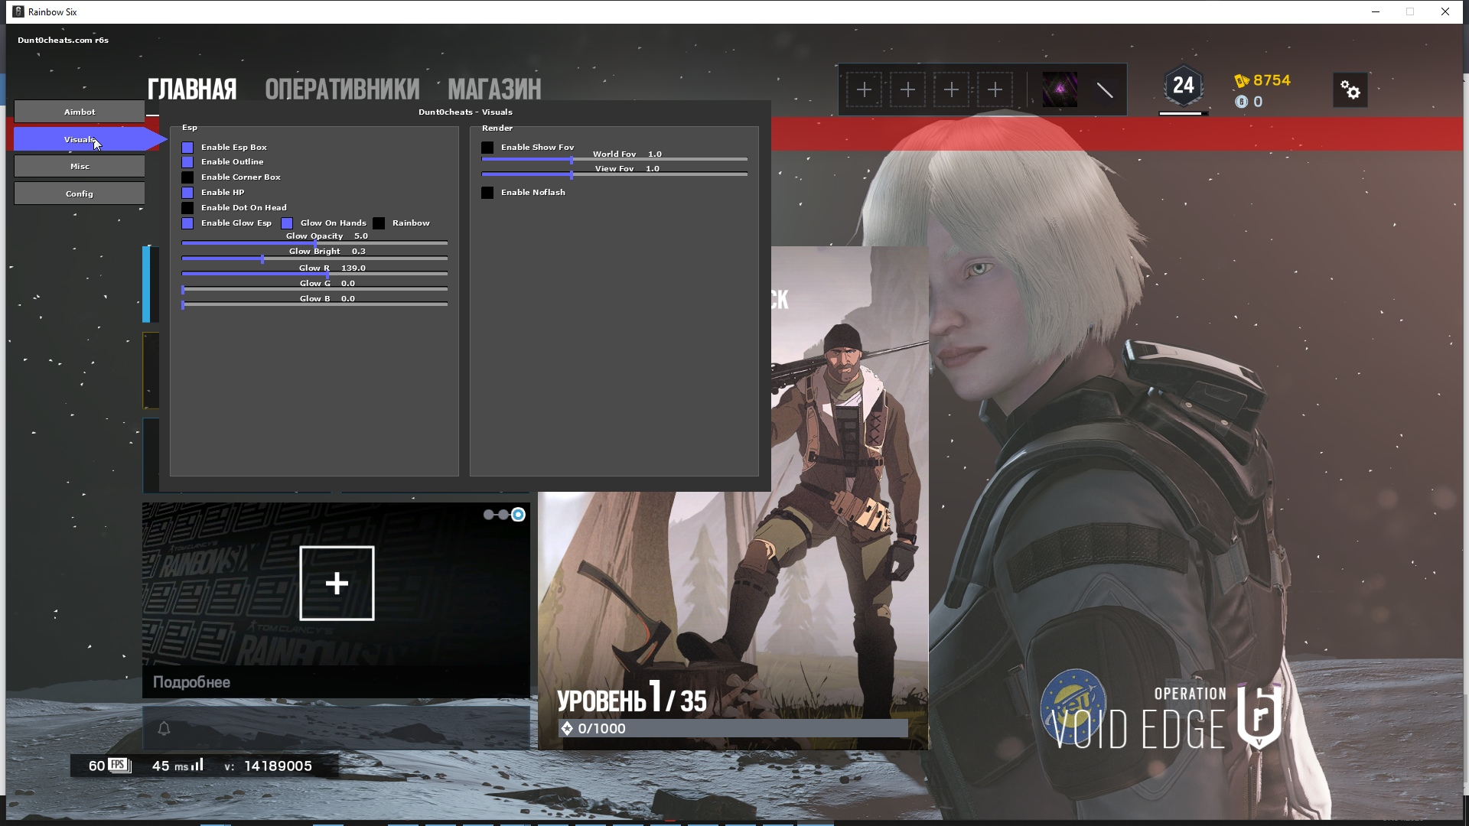Screen dimensions: 1469x826
Task: Toggle Enable Outline checkbox
Action: click(x=187, y=162)
